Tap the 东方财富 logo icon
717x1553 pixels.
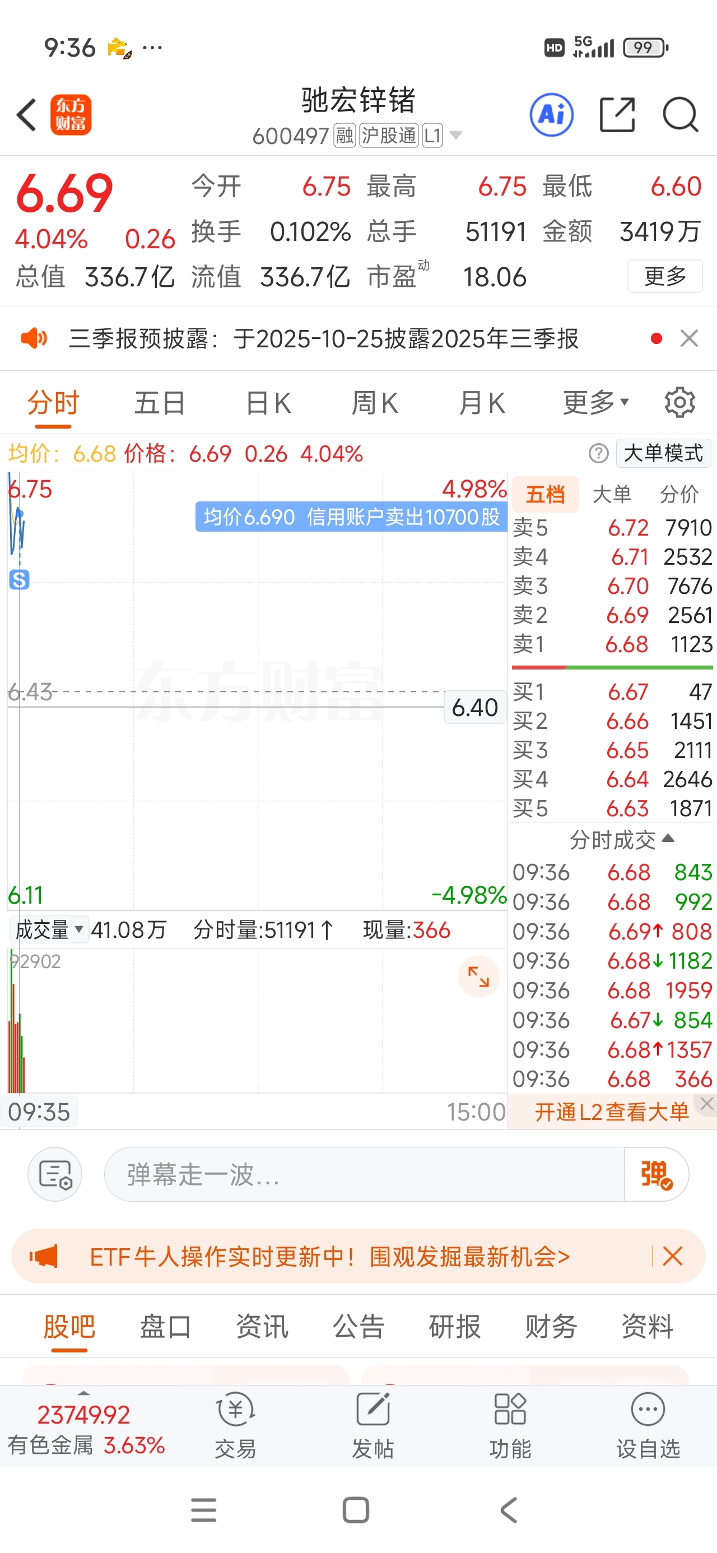(x=71, y=114)
